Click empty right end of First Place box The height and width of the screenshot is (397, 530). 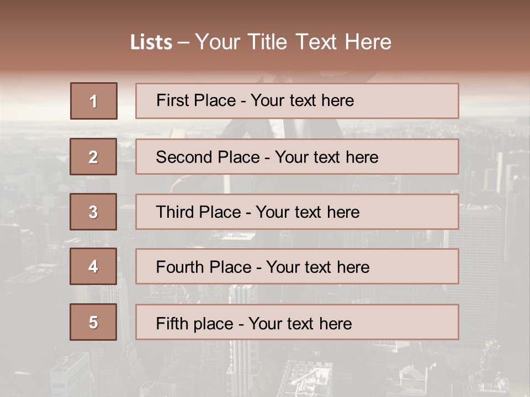pos(420,101)
